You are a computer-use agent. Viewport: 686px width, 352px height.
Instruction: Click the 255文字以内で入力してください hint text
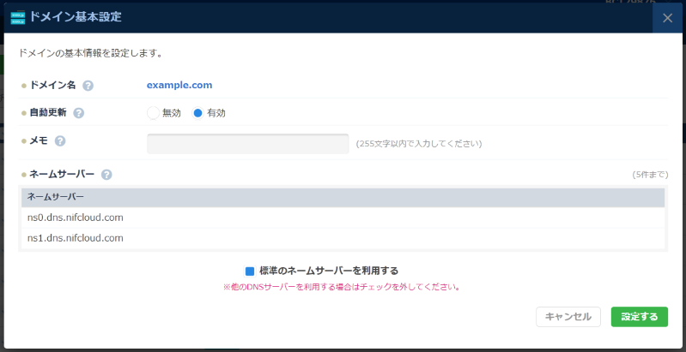tap(419, 144)
